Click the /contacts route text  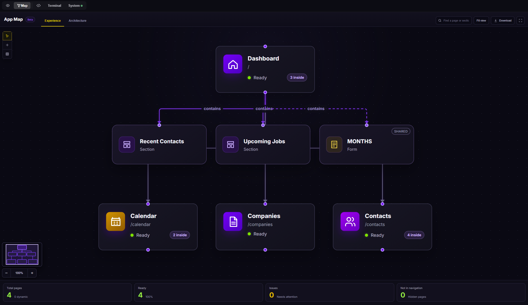coord(375,224)
